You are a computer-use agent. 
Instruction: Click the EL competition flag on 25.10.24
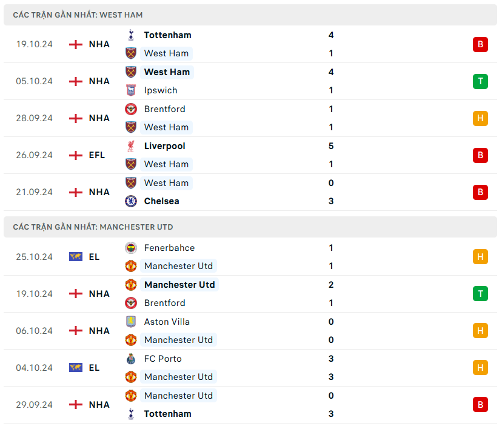[75, 257]
